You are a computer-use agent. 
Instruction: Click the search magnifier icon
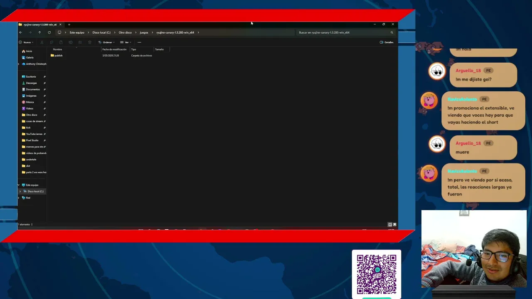click(x=392, y=32)
